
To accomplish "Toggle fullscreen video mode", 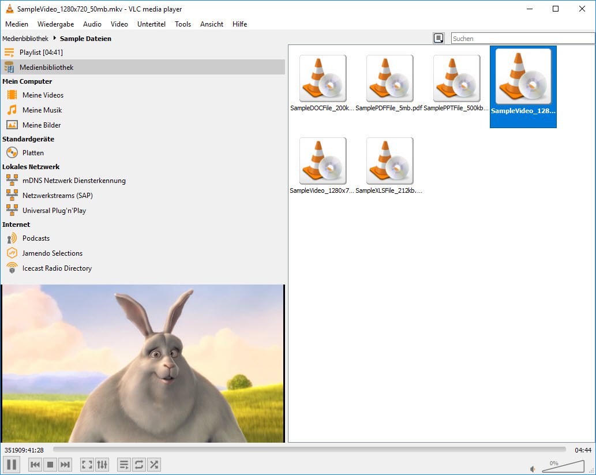I will 87,464.
